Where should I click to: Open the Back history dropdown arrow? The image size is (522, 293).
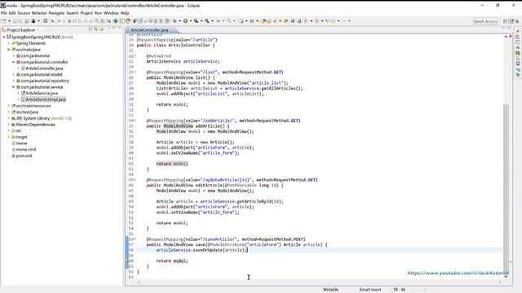[x=338, y=21]
